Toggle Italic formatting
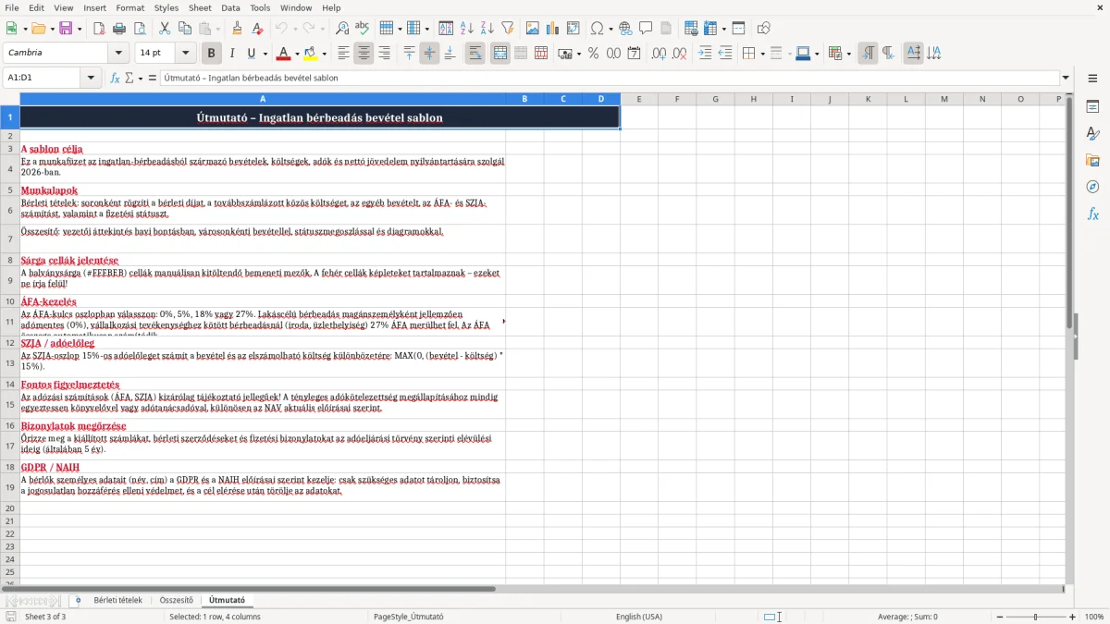Viewport: 1110px width, 624px height. (231, 54)
